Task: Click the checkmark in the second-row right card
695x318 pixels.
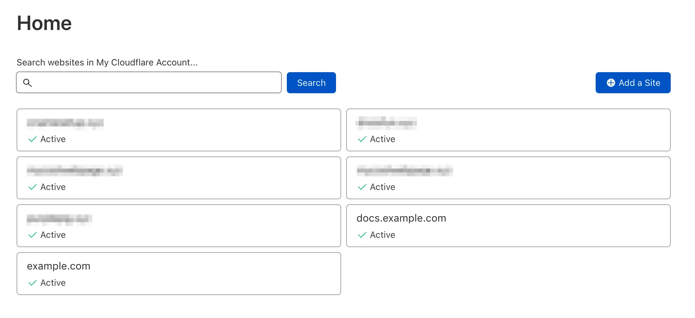Action: [362, 187]
